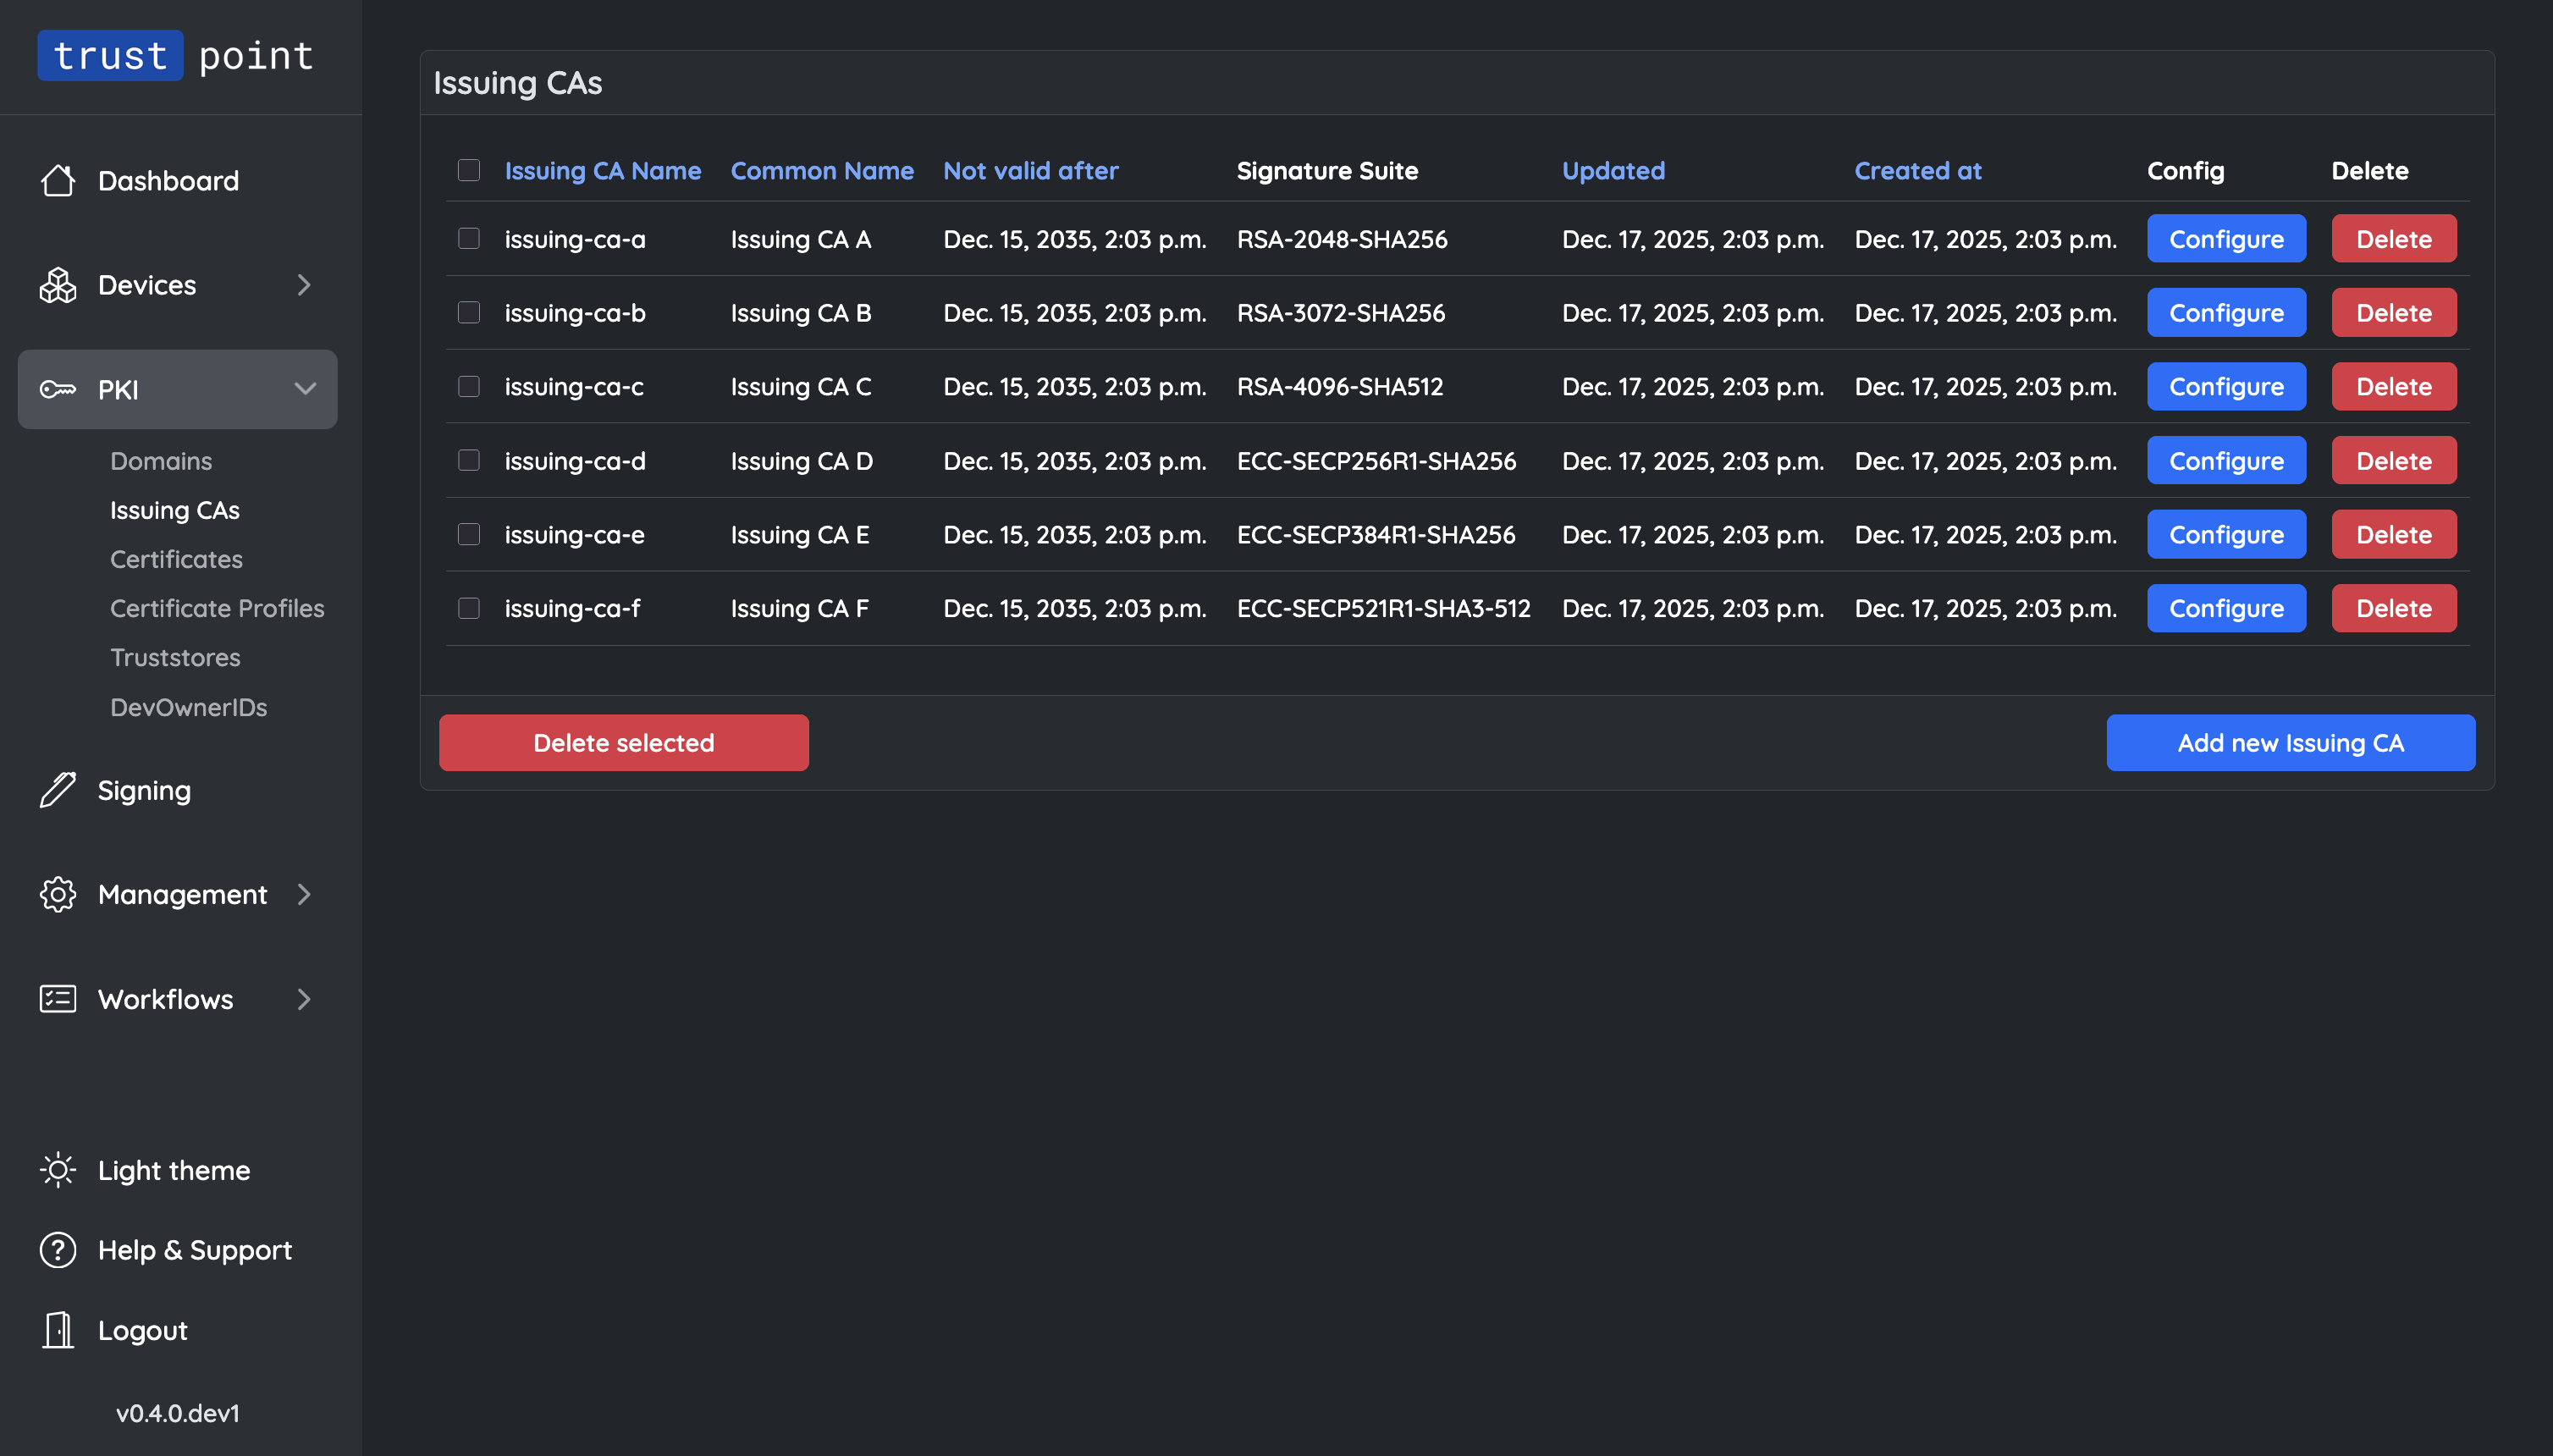Click the PKI key icon
The width and height of the screenshot is (2553, 1456).
coord(57,389)
